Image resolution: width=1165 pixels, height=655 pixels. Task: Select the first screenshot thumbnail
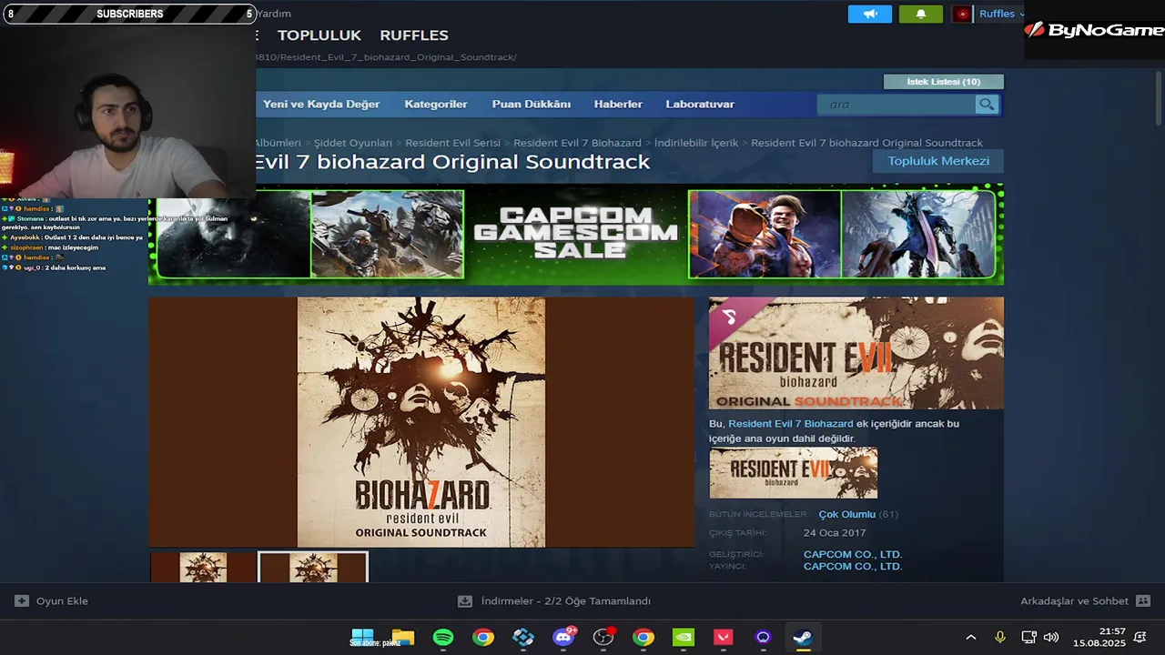203,568
